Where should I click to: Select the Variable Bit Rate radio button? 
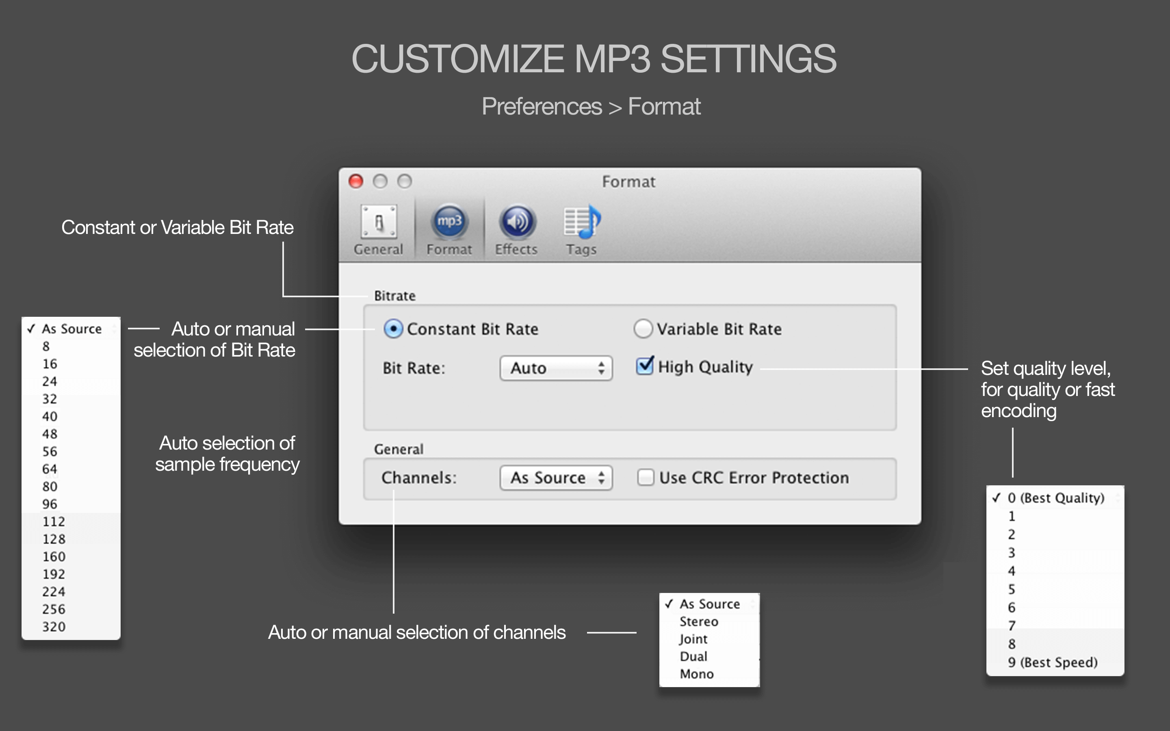(643, 329)
